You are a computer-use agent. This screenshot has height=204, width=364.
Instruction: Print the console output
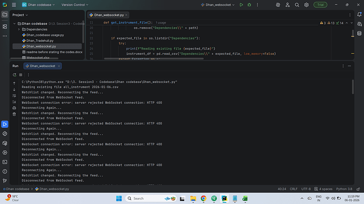point(14,108)
